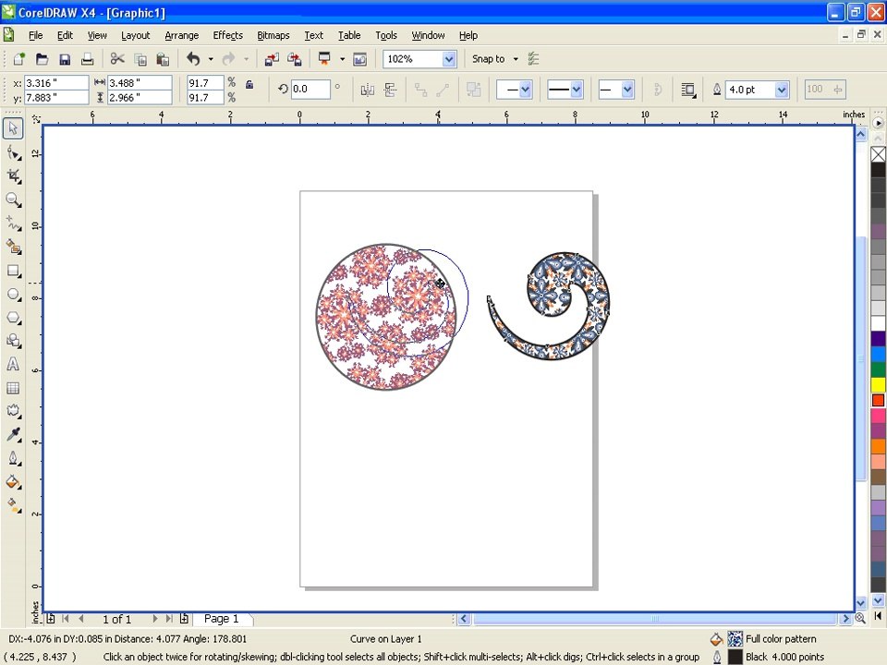
Task: Click the x position field
Action: pyautogui.click(x=56, y=82)
